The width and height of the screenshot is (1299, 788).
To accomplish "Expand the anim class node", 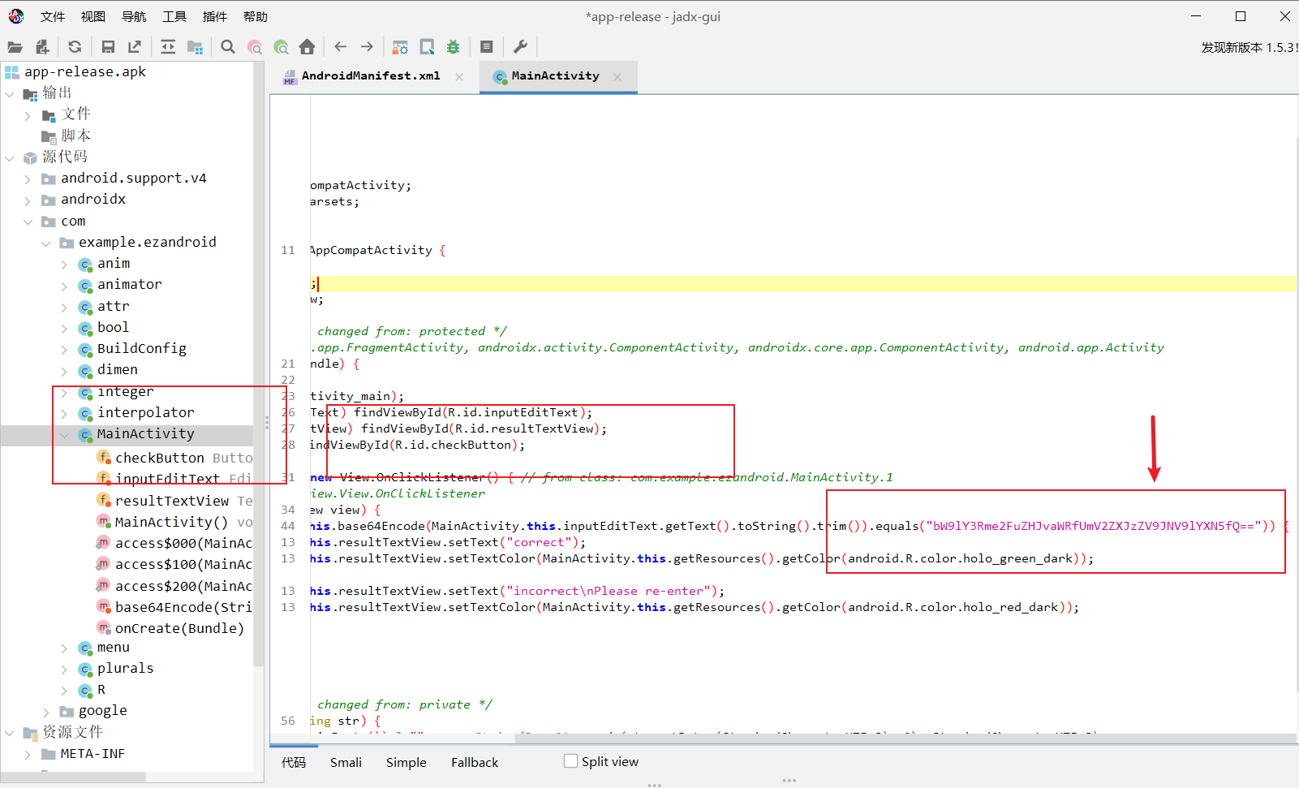I will point(64,264).
